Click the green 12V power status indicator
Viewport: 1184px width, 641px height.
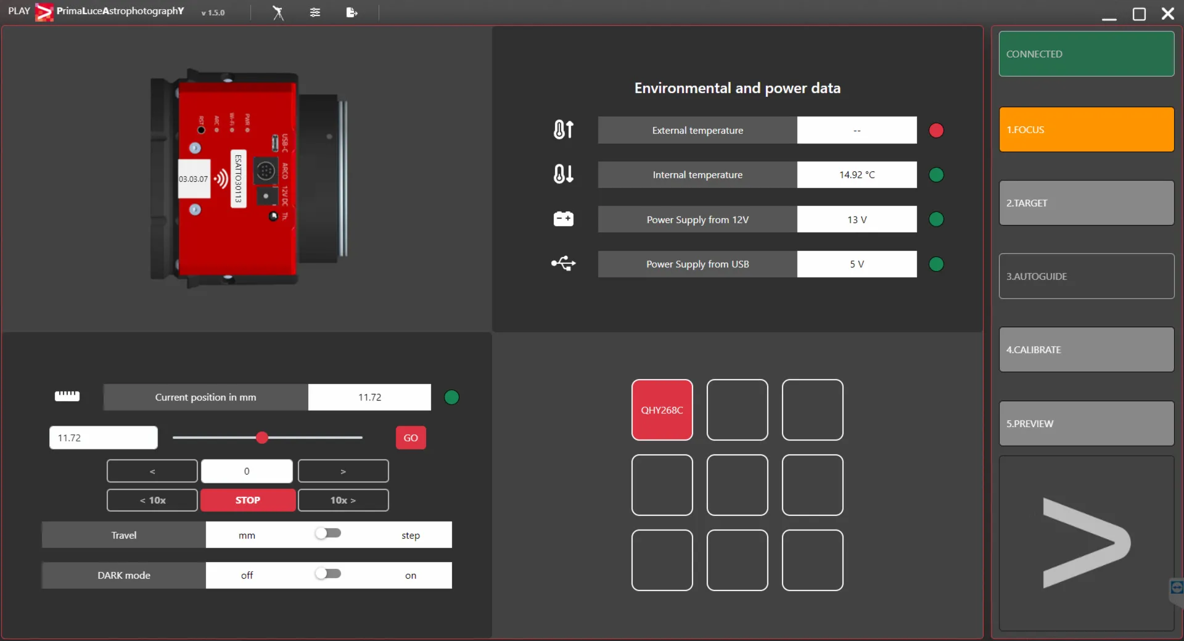(x=936, y=219)
